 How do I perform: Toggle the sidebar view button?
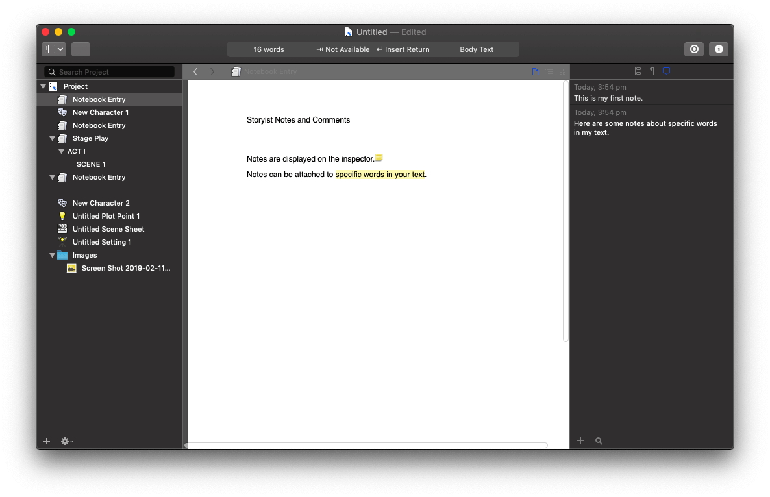pyautogui.click(x=50, y=49)
